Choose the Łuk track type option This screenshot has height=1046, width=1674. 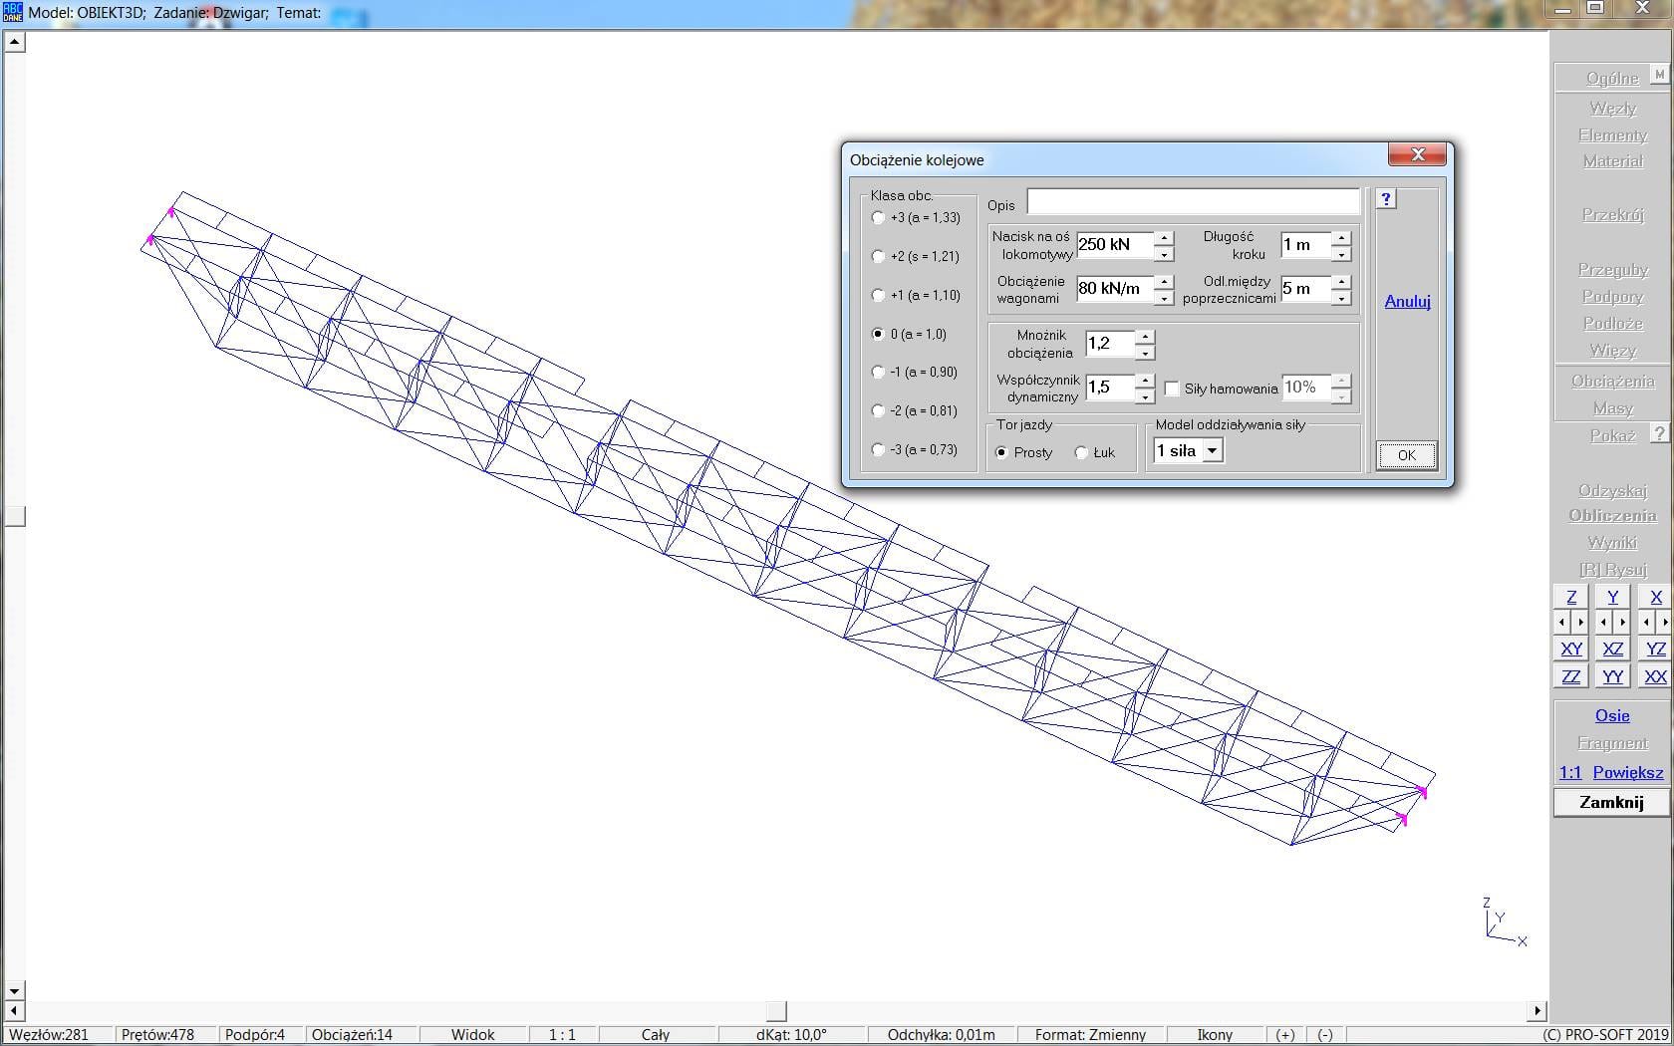coord(1081,452)
